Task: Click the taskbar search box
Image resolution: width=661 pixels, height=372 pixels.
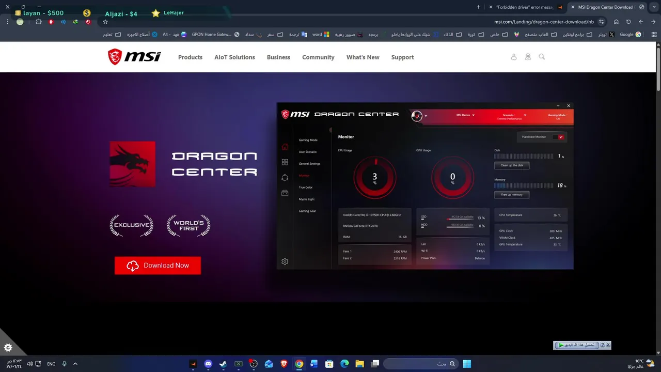Action: click(x=421, y=364)
